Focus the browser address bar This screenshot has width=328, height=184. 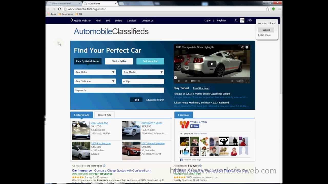click(164, 9)
